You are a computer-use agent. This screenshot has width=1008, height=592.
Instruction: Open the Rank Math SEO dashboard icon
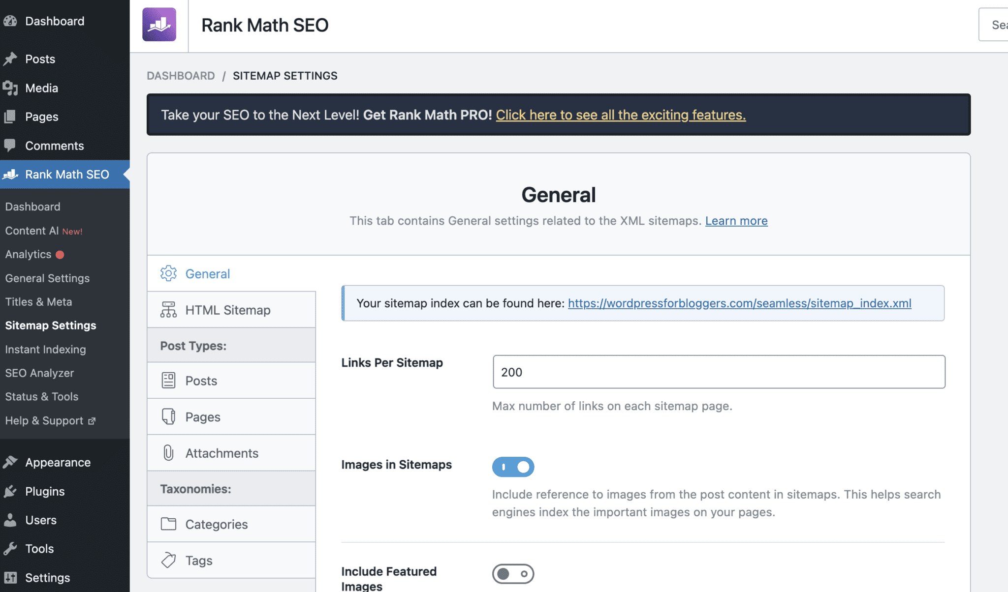pos(10,175)
